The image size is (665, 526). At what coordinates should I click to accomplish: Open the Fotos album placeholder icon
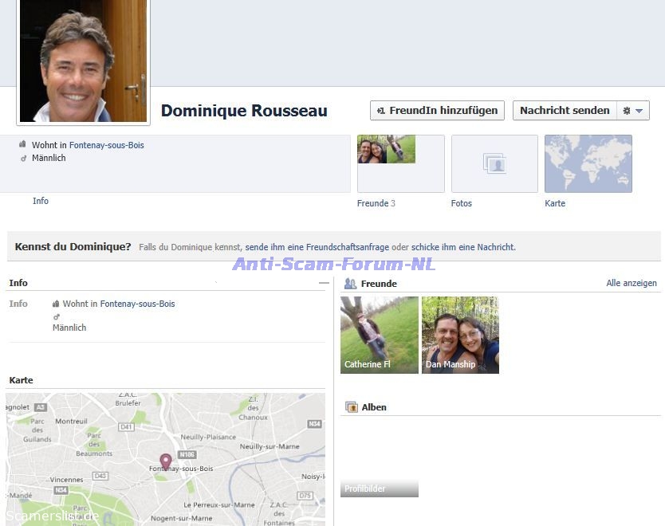(x=494, y=163)
